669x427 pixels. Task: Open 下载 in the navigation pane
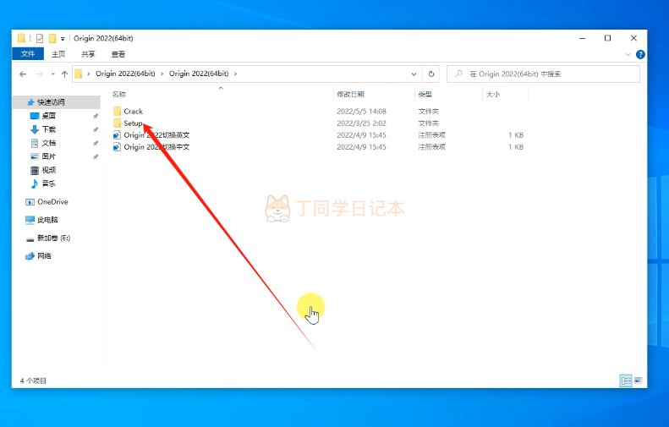point(49,129)
